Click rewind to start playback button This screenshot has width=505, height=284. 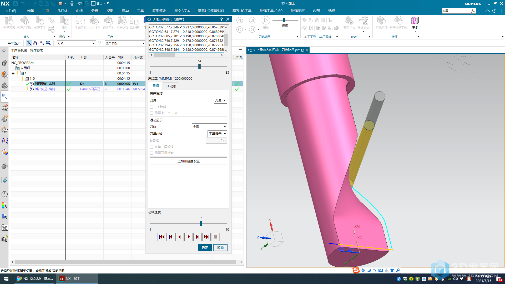162,237
